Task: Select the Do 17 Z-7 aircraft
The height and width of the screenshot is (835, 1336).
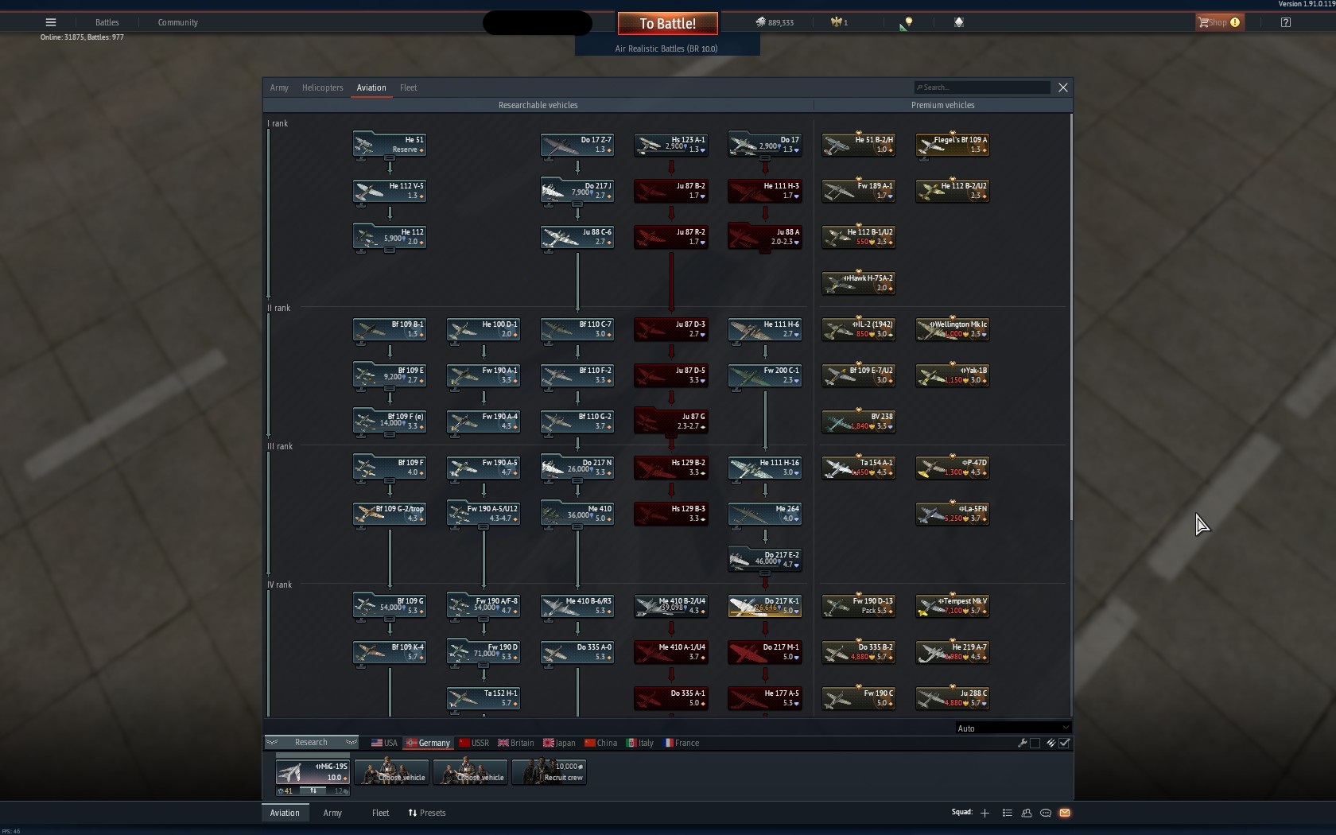Action: coord(577,145)
